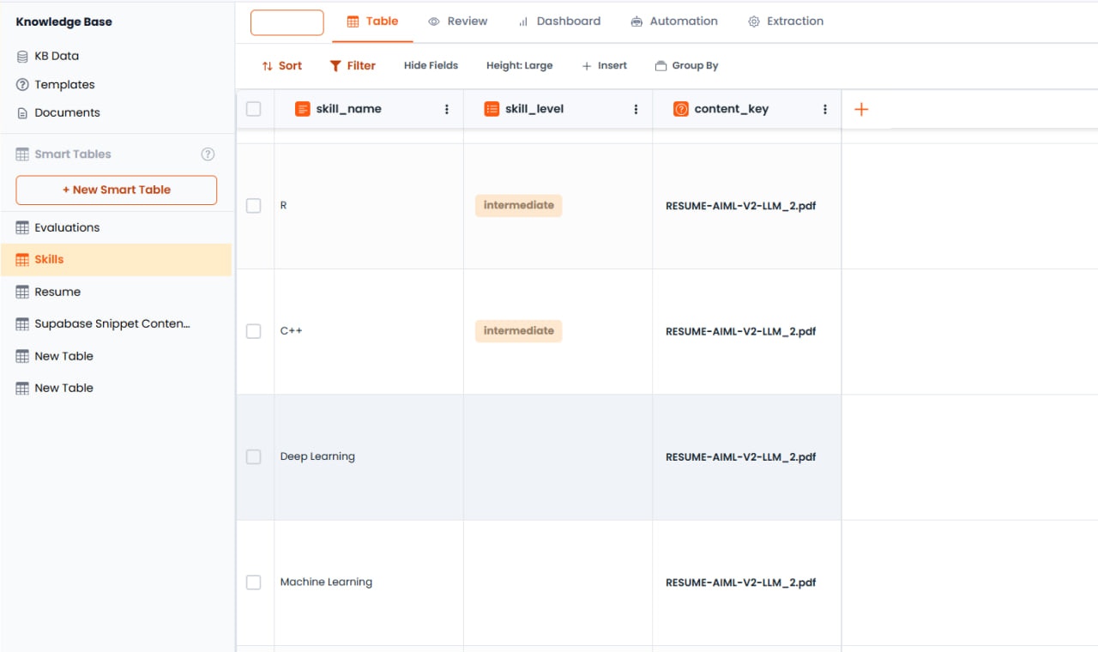The width and height of the screenshot is (1098, 652).
Task: Click the Documents icon in sidebar
Action: [x=21, y=112]
